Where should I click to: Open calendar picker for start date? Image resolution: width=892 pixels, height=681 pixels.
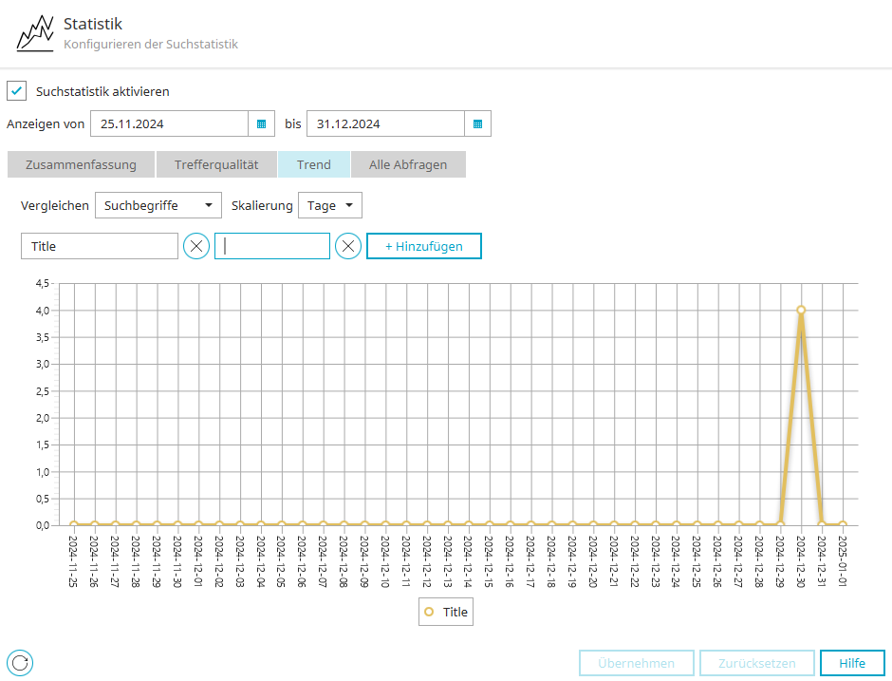click(x=261, y=124)
